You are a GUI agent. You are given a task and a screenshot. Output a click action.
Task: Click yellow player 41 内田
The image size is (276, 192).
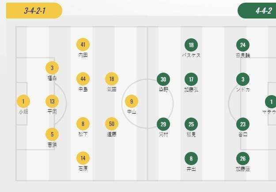83,45
